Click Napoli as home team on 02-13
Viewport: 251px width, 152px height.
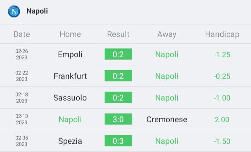pos(70,120)
